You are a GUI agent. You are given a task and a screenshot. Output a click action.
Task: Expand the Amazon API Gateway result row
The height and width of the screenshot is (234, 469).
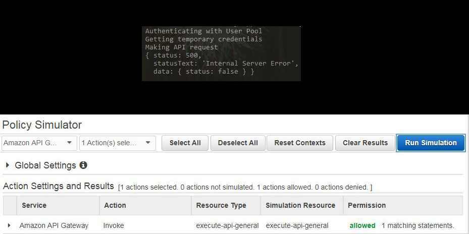[9, 225]
